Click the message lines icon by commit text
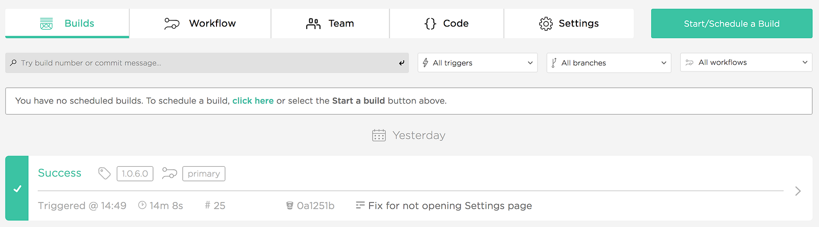Screen dimensions: 819x227 coord(360,205)
